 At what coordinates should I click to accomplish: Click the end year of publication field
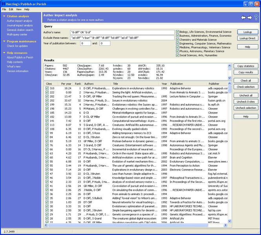point(105,43)
